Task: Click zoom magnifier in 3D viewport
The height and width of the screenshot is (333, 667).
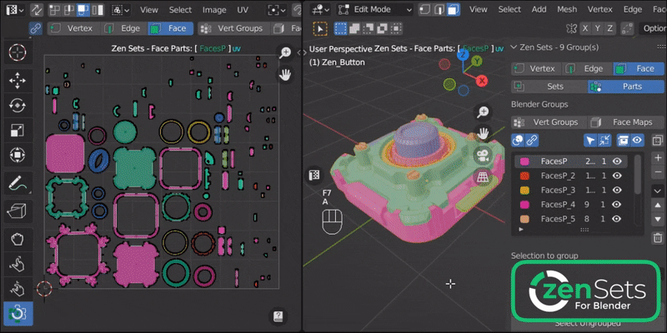Action: tap(483, 112)
